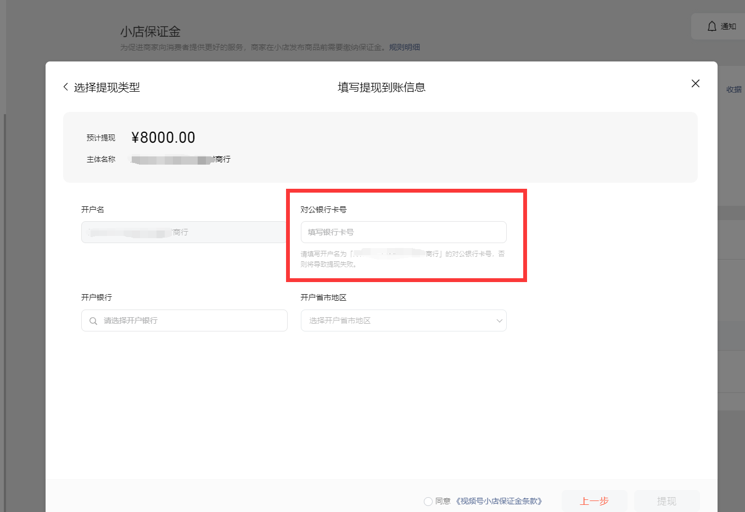The height and width of the screenshot is (512, 745).
Task: Click the 上一步 button
Action: click(x=595, y=501)
